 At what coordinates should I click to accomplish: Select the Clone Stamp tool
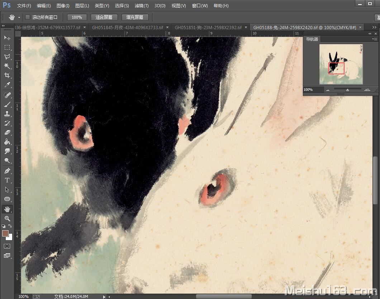7,113
